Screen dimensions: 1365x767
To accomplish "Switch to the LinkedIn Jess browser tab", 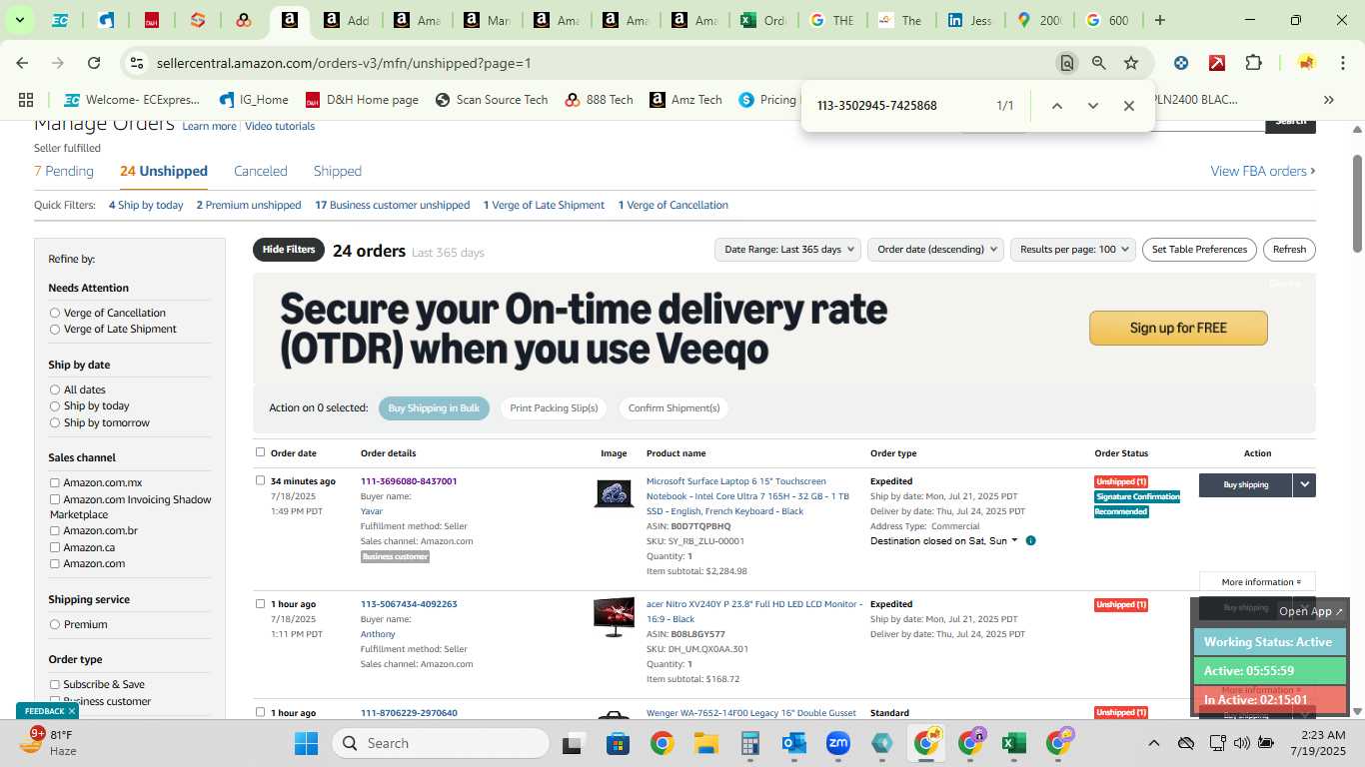I will tap(968, 20).
